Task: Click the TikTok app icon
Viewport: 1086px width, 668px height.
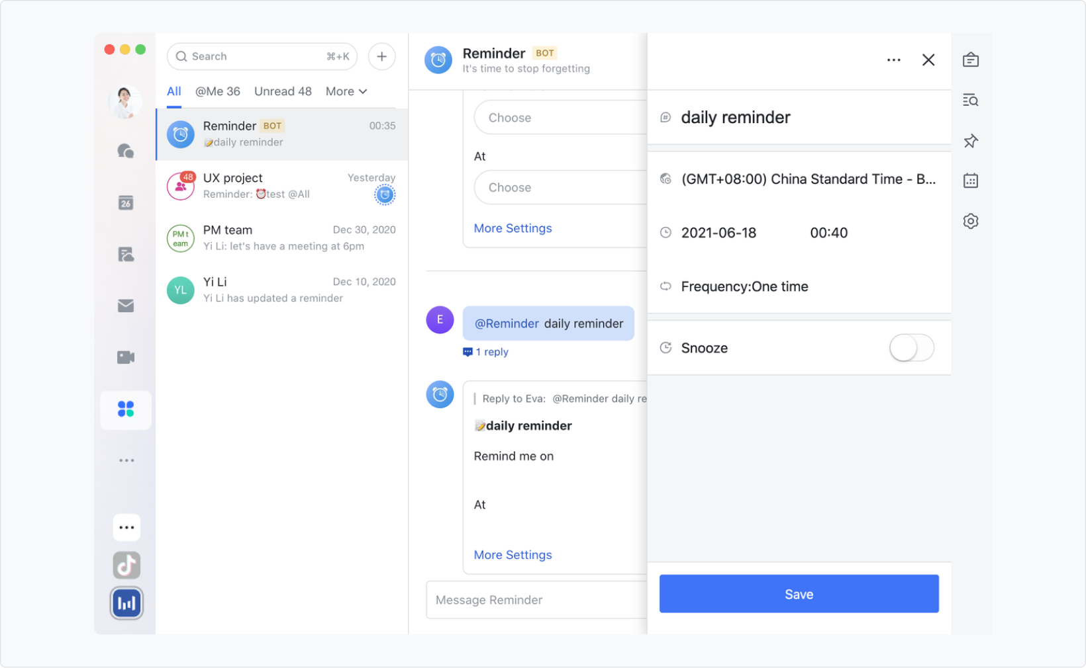Action: tap(126, 565)
